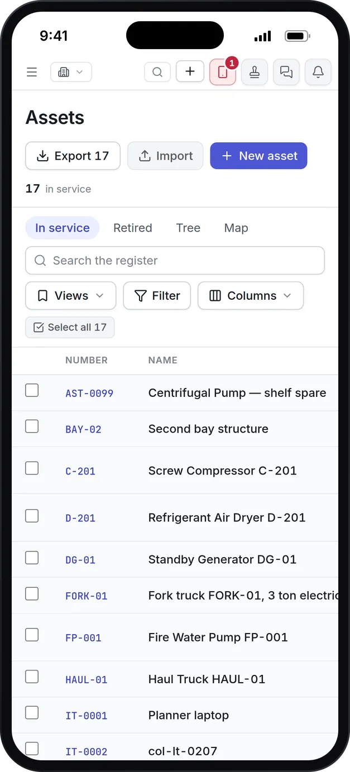Click the Export 17 button
The image size is (350, 772).
click(x=73, y=156)
